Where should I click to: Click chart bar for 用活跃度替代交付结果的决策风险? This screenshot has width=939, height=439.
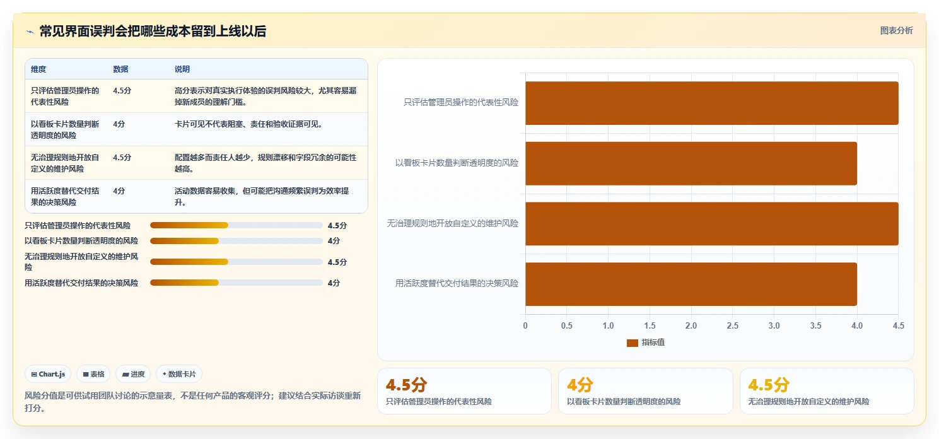tap(691, 284)
